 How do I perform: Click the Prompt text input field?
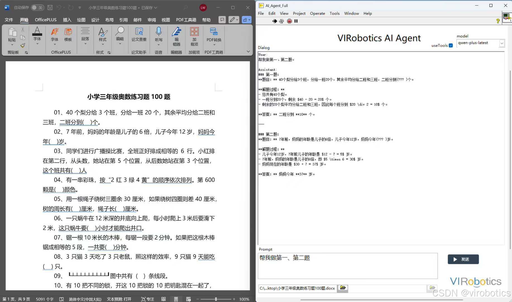[348, 266]
